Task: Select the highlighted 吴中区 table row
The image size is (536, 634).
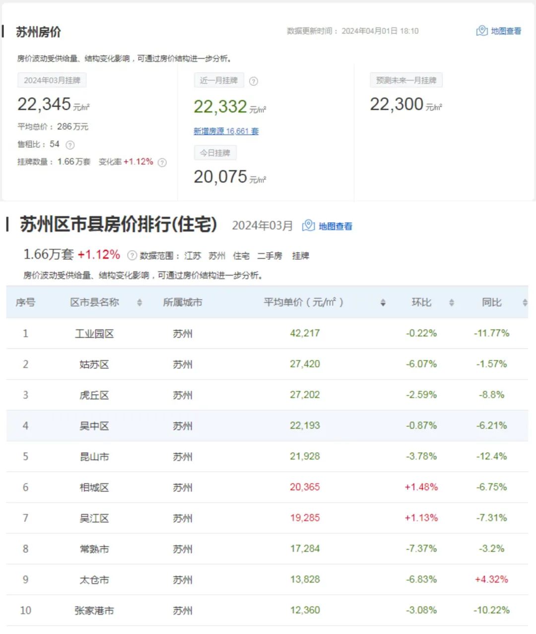Action: (x=268, y=426)
